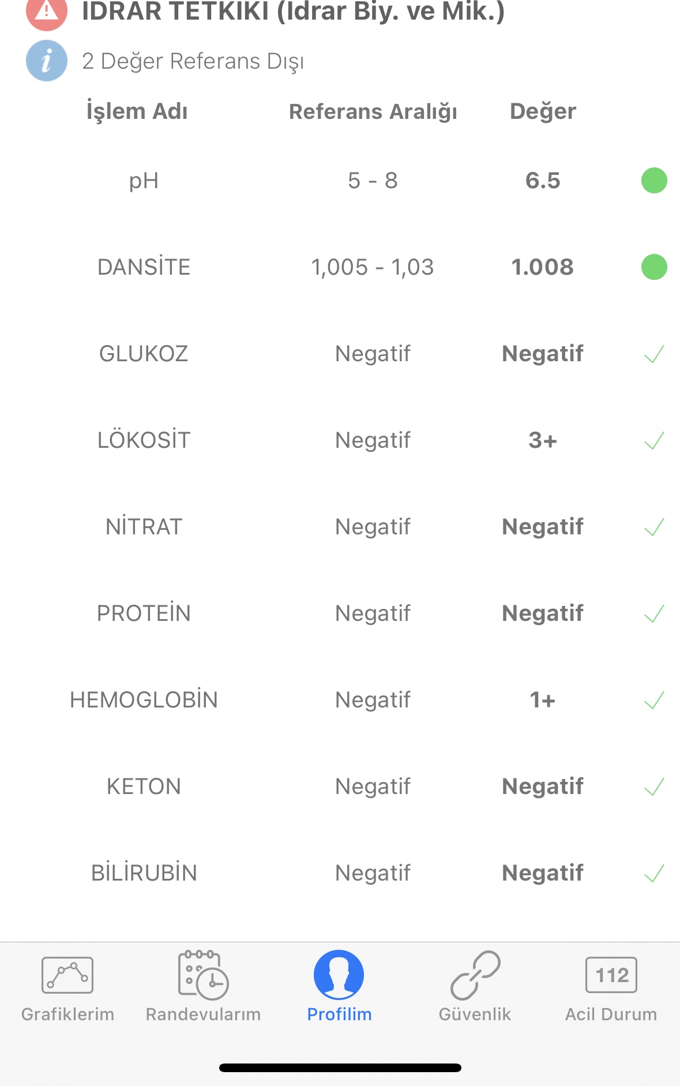This screenshot has height=1086, width=680.
Task: Open the Randevularım calendar icon
Action: [x=203, y=975]
